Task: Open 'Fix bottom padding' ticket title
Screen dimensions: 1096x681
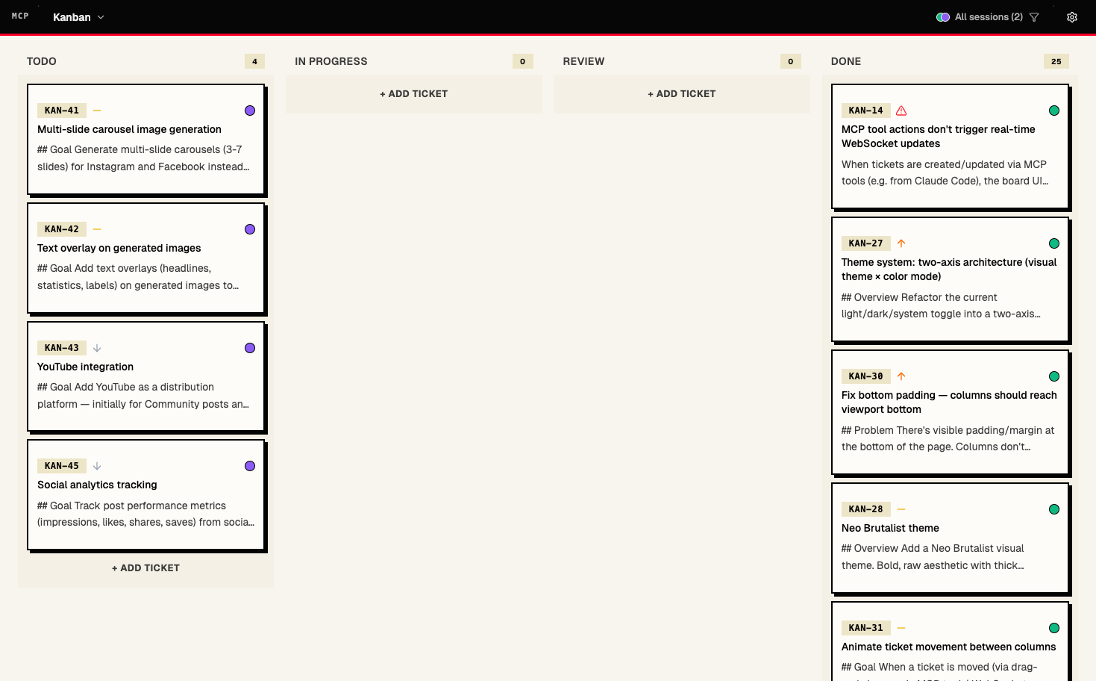Action: tap(949, 402)
